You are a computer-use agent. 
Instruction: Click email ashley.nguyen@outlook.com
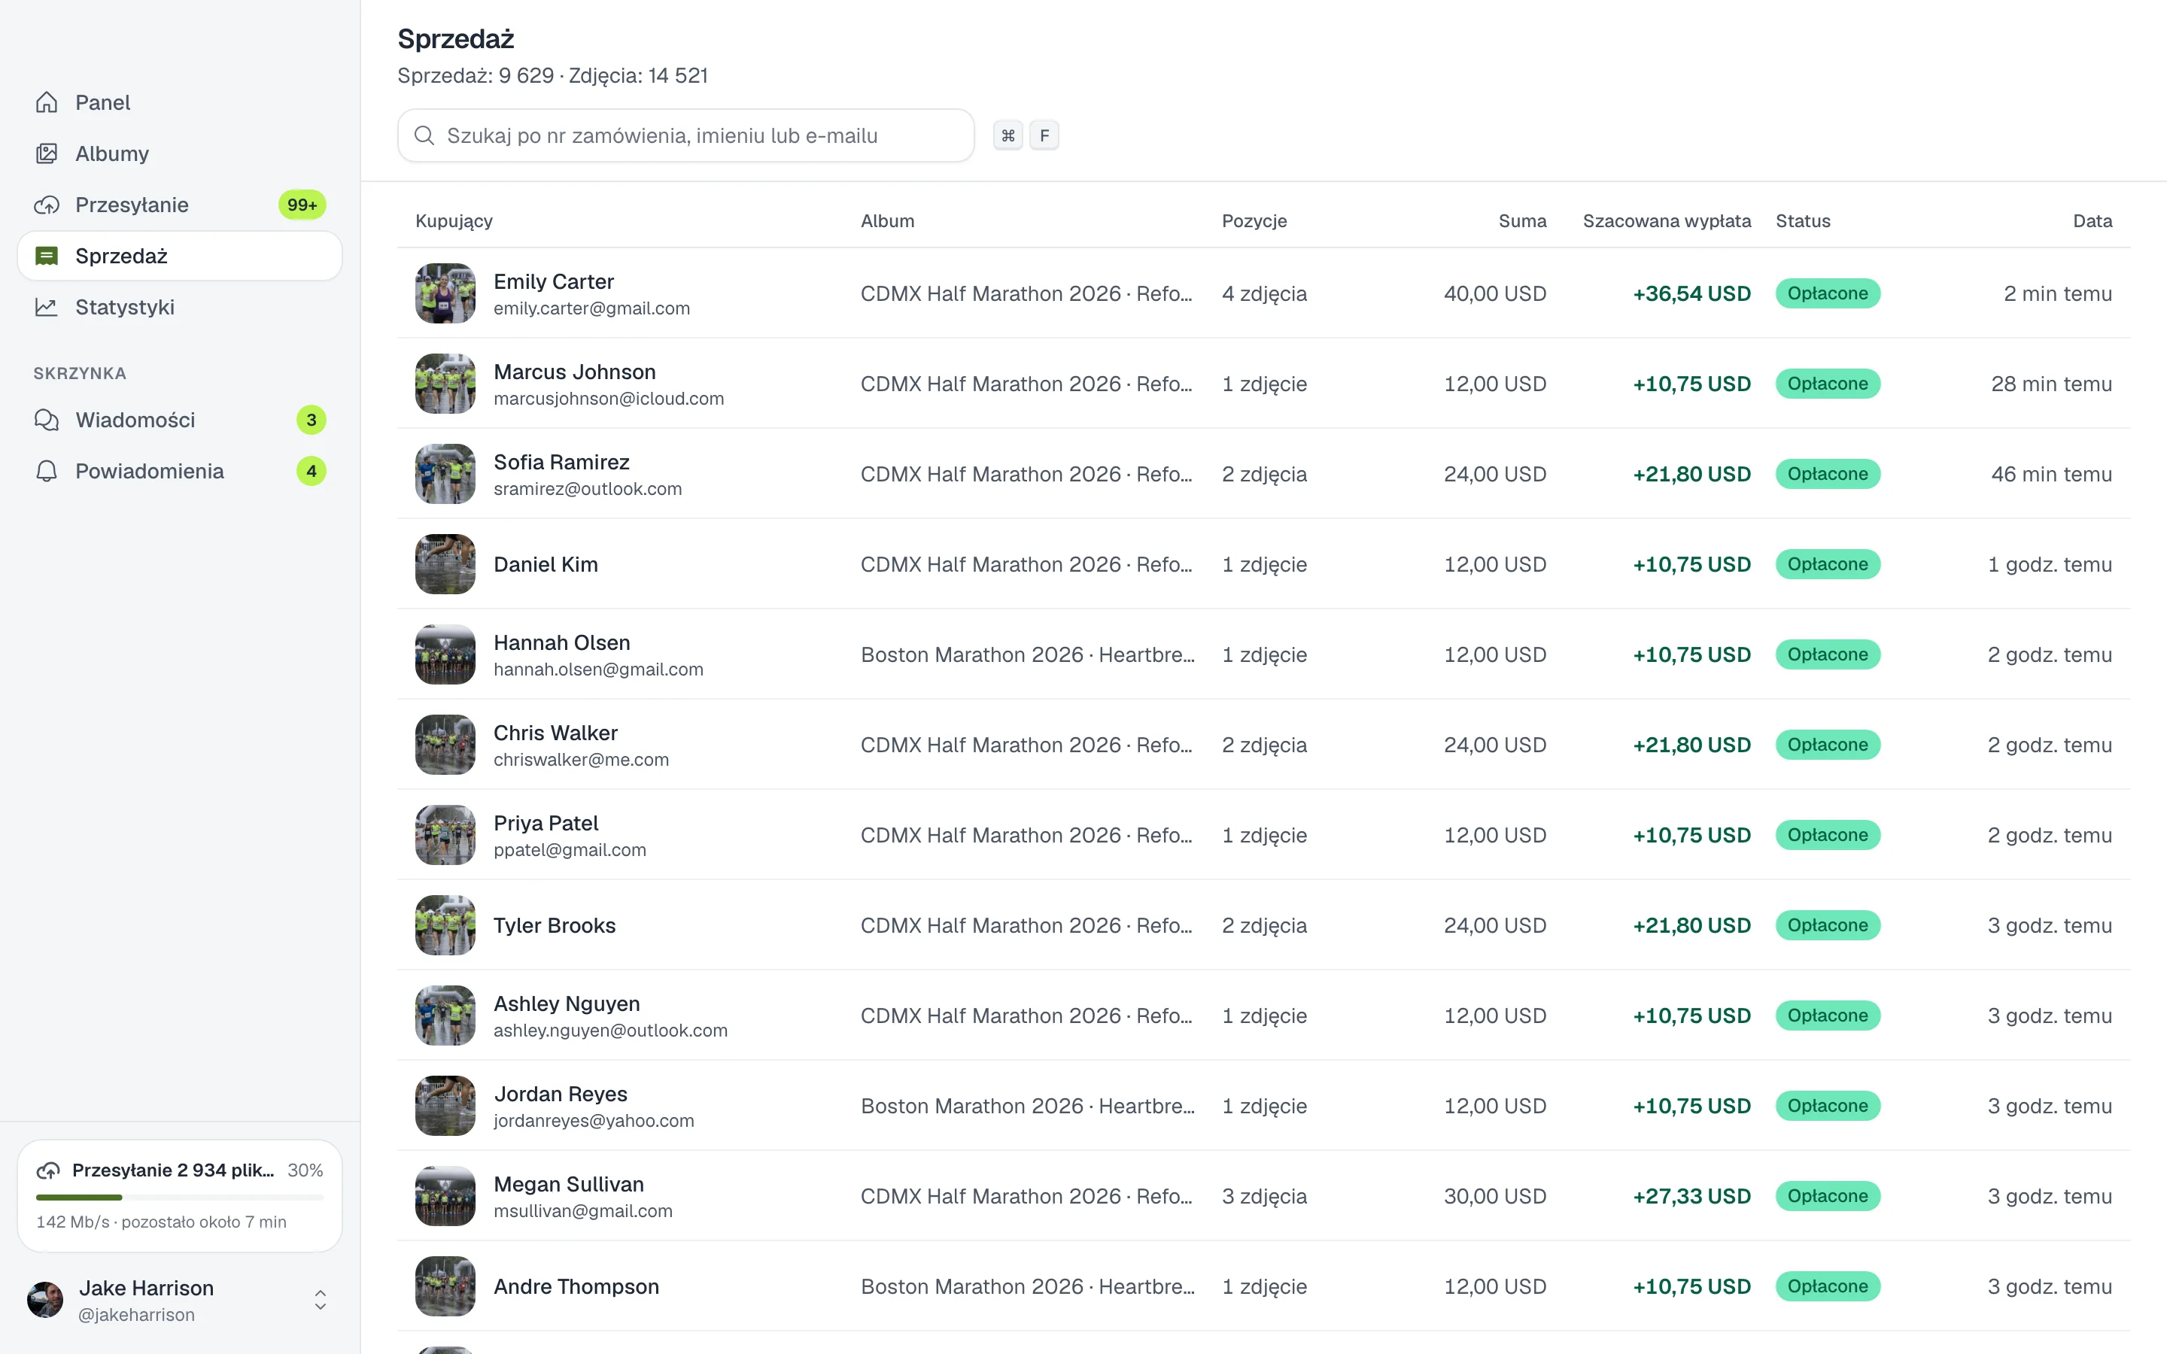[x=611, y=1031]
